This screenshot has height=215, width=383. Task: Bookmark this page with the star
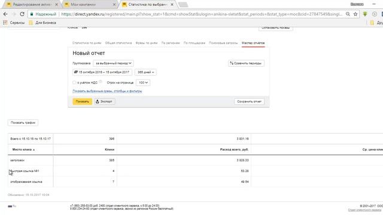tap(355, 14)
